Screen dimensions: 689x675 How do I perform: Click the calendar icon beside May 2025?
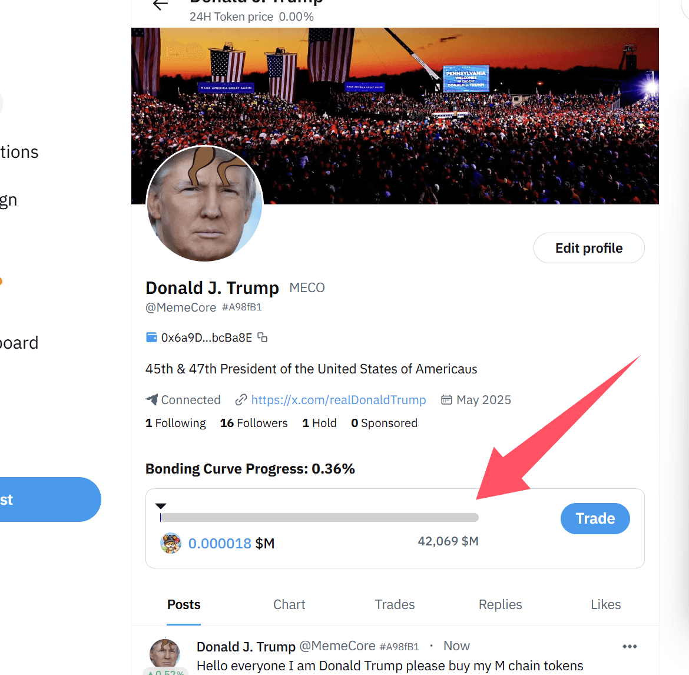click(446, 400)
